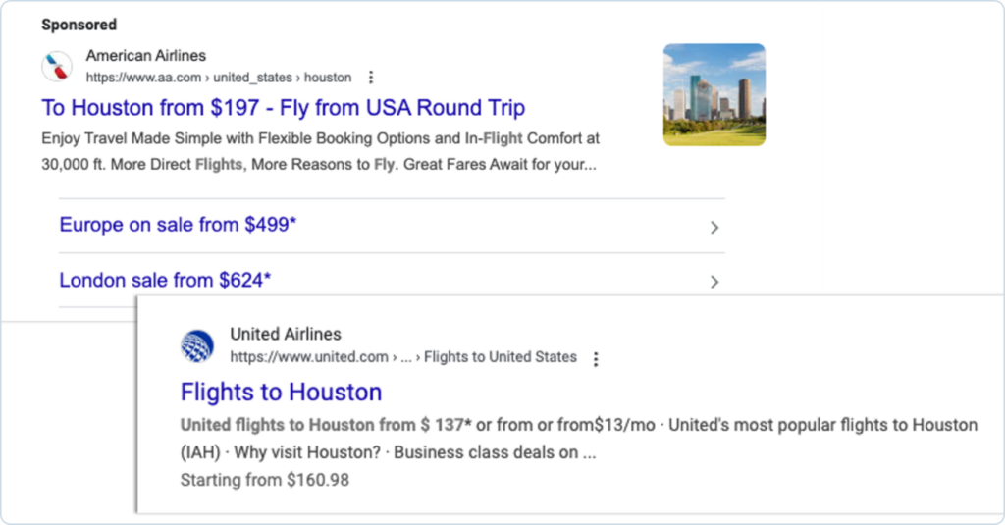The height and width of the screenshot is (525, 1005).
Task: Click the "Sponsored" label
Action: point(79,25)
